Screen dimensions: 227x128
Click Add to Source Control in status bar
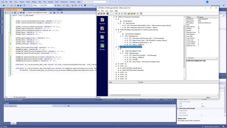211,127
